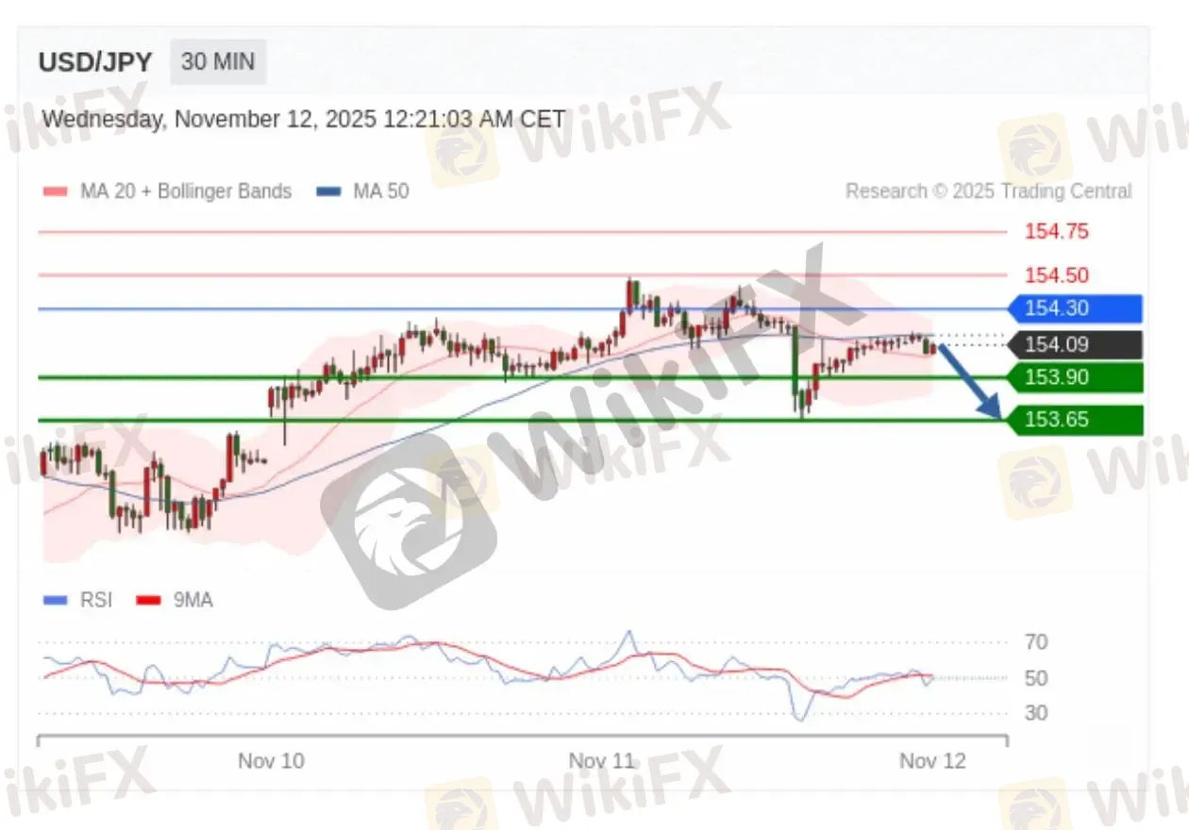
Task: Click the dark blue MA 50 legend swatch
Action: pyautogui.click(x=328, y=191)
